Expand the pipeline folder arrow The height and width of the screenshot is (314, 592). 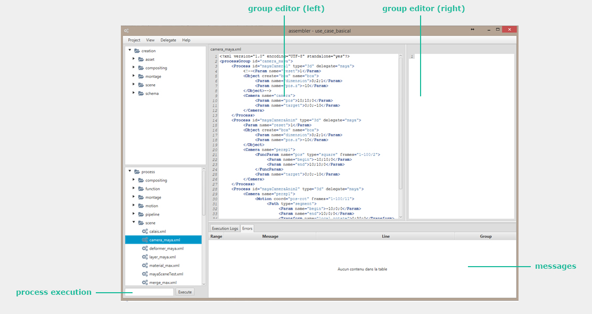(x=134, y=214)
